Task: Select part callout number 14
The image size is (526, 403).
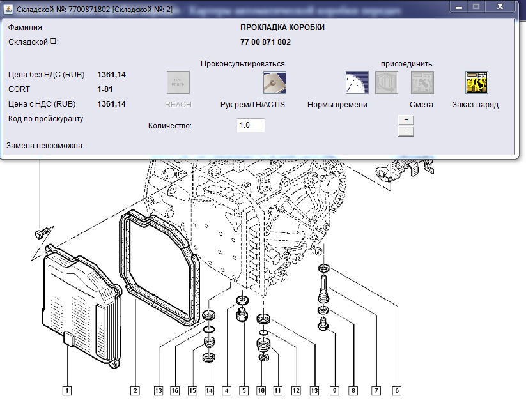Action: coord(210,391)
